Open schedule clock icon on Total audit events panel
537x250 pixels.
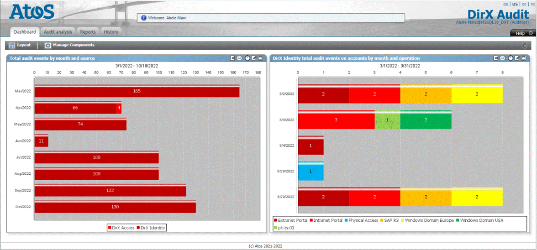[x=247, y=58]
